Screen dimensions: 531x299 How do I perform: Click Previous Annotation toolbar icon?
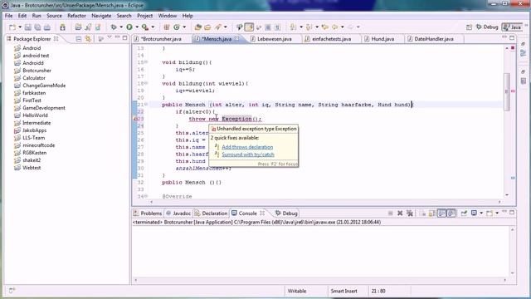click(309, 27)
